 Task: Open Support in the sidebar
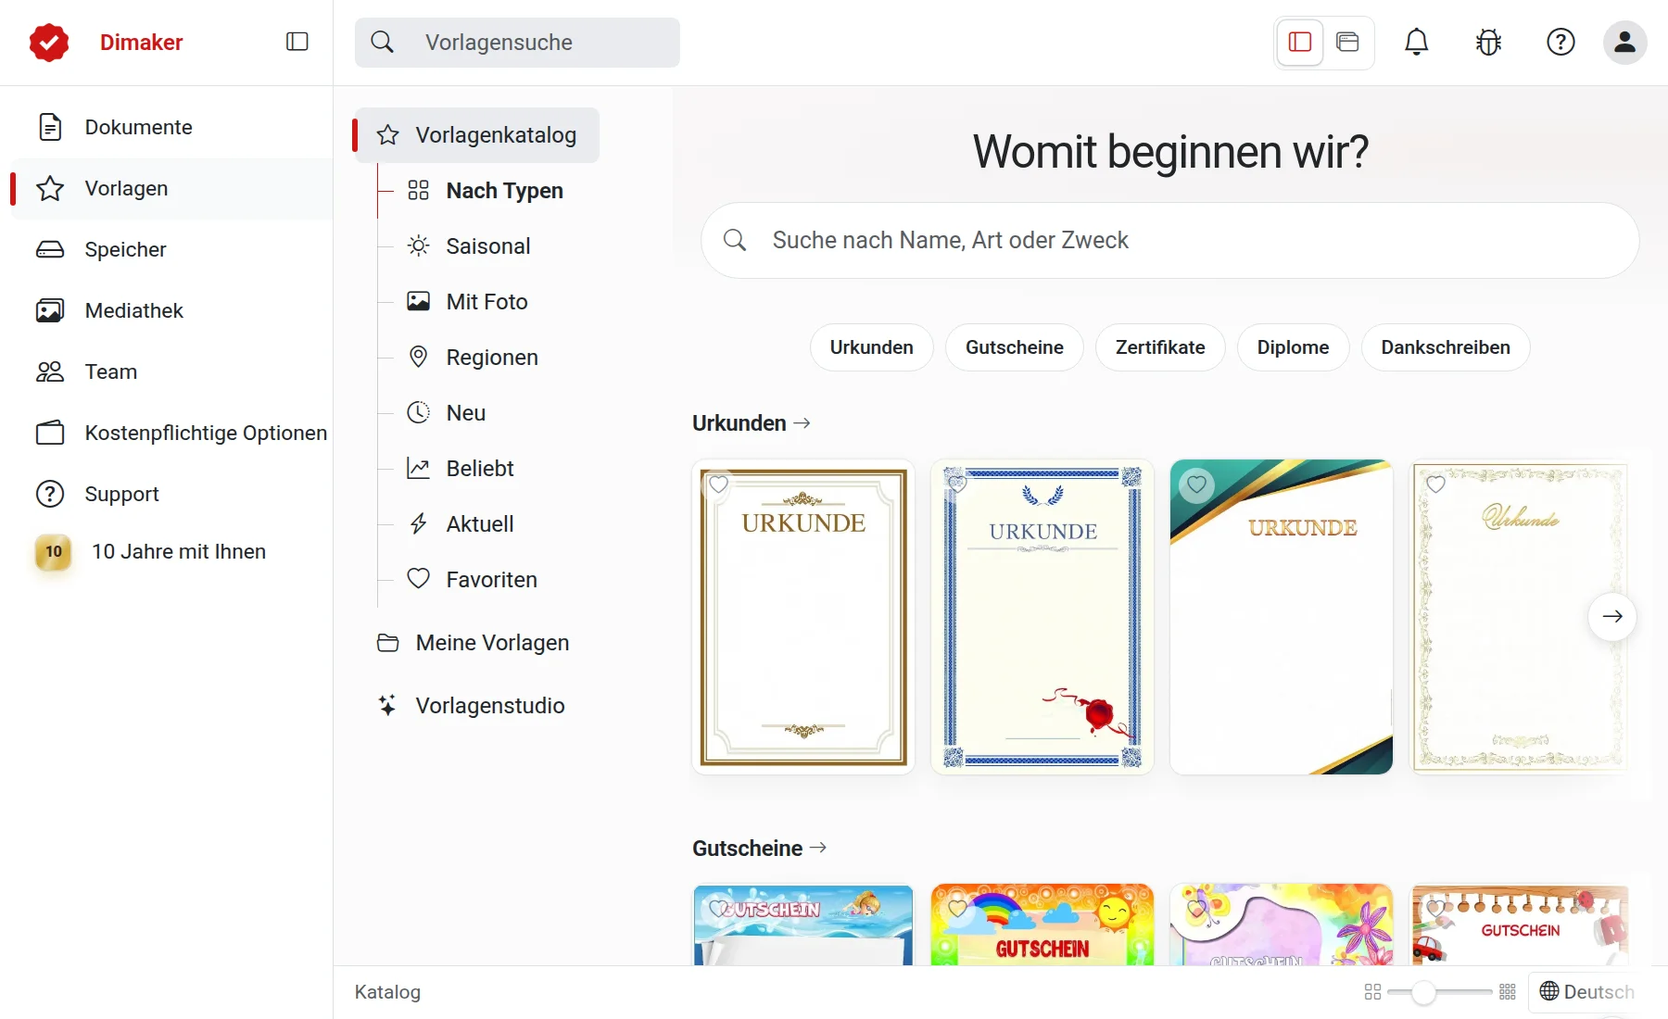tap(171, 494)
